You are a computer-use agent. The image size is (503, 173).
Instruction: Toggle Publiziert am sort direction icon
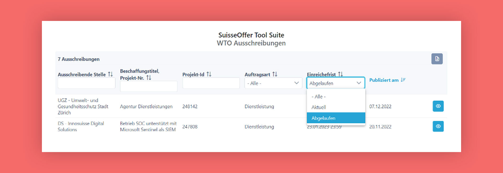point(403,80)
